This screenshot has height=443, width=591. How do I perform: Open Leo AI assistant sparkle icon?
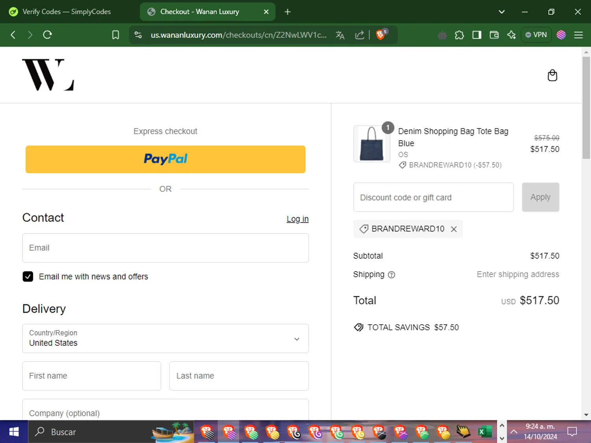coord(511,35)
